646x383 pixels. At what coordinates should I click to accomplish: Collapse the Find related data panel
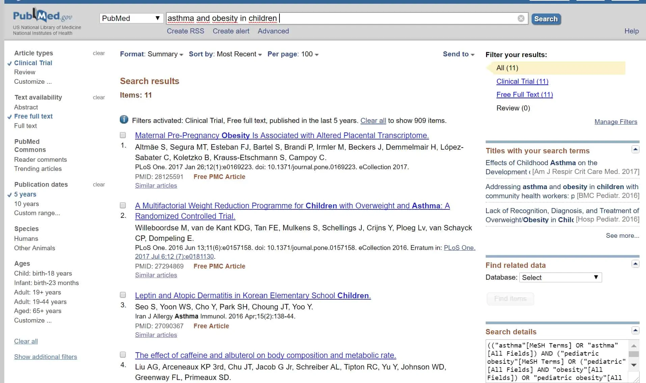pyautogui.click(x=635, y=264)
